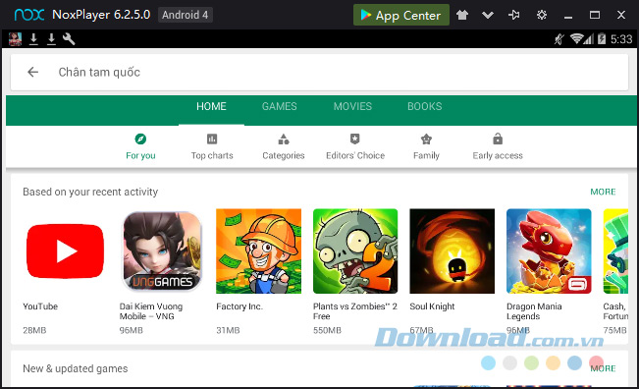This screenshot has width=639, height=389.
Task: Open Plants vs Zombies 2 app icon
Action: (x=355, y=251)
